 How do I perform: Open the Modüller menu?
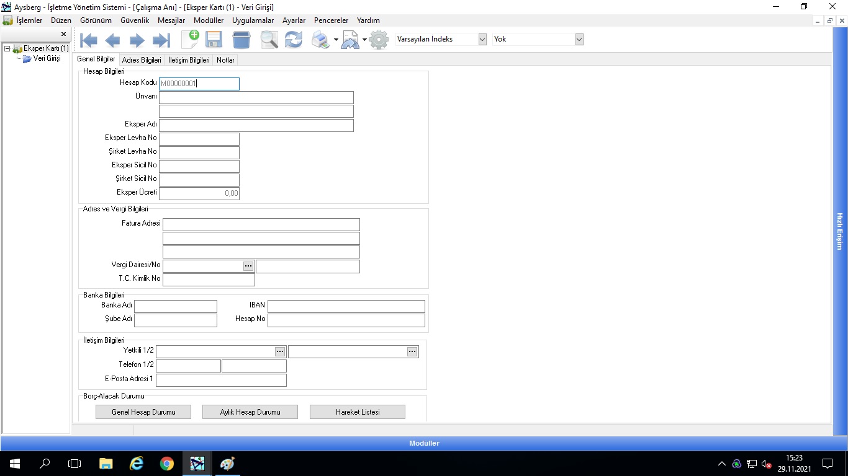point(209,20)
